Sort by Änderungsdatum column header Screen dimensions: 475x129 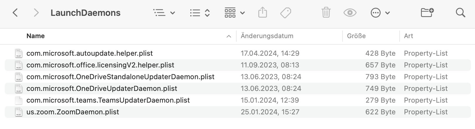pyautogui.click(x=267, y=36)
